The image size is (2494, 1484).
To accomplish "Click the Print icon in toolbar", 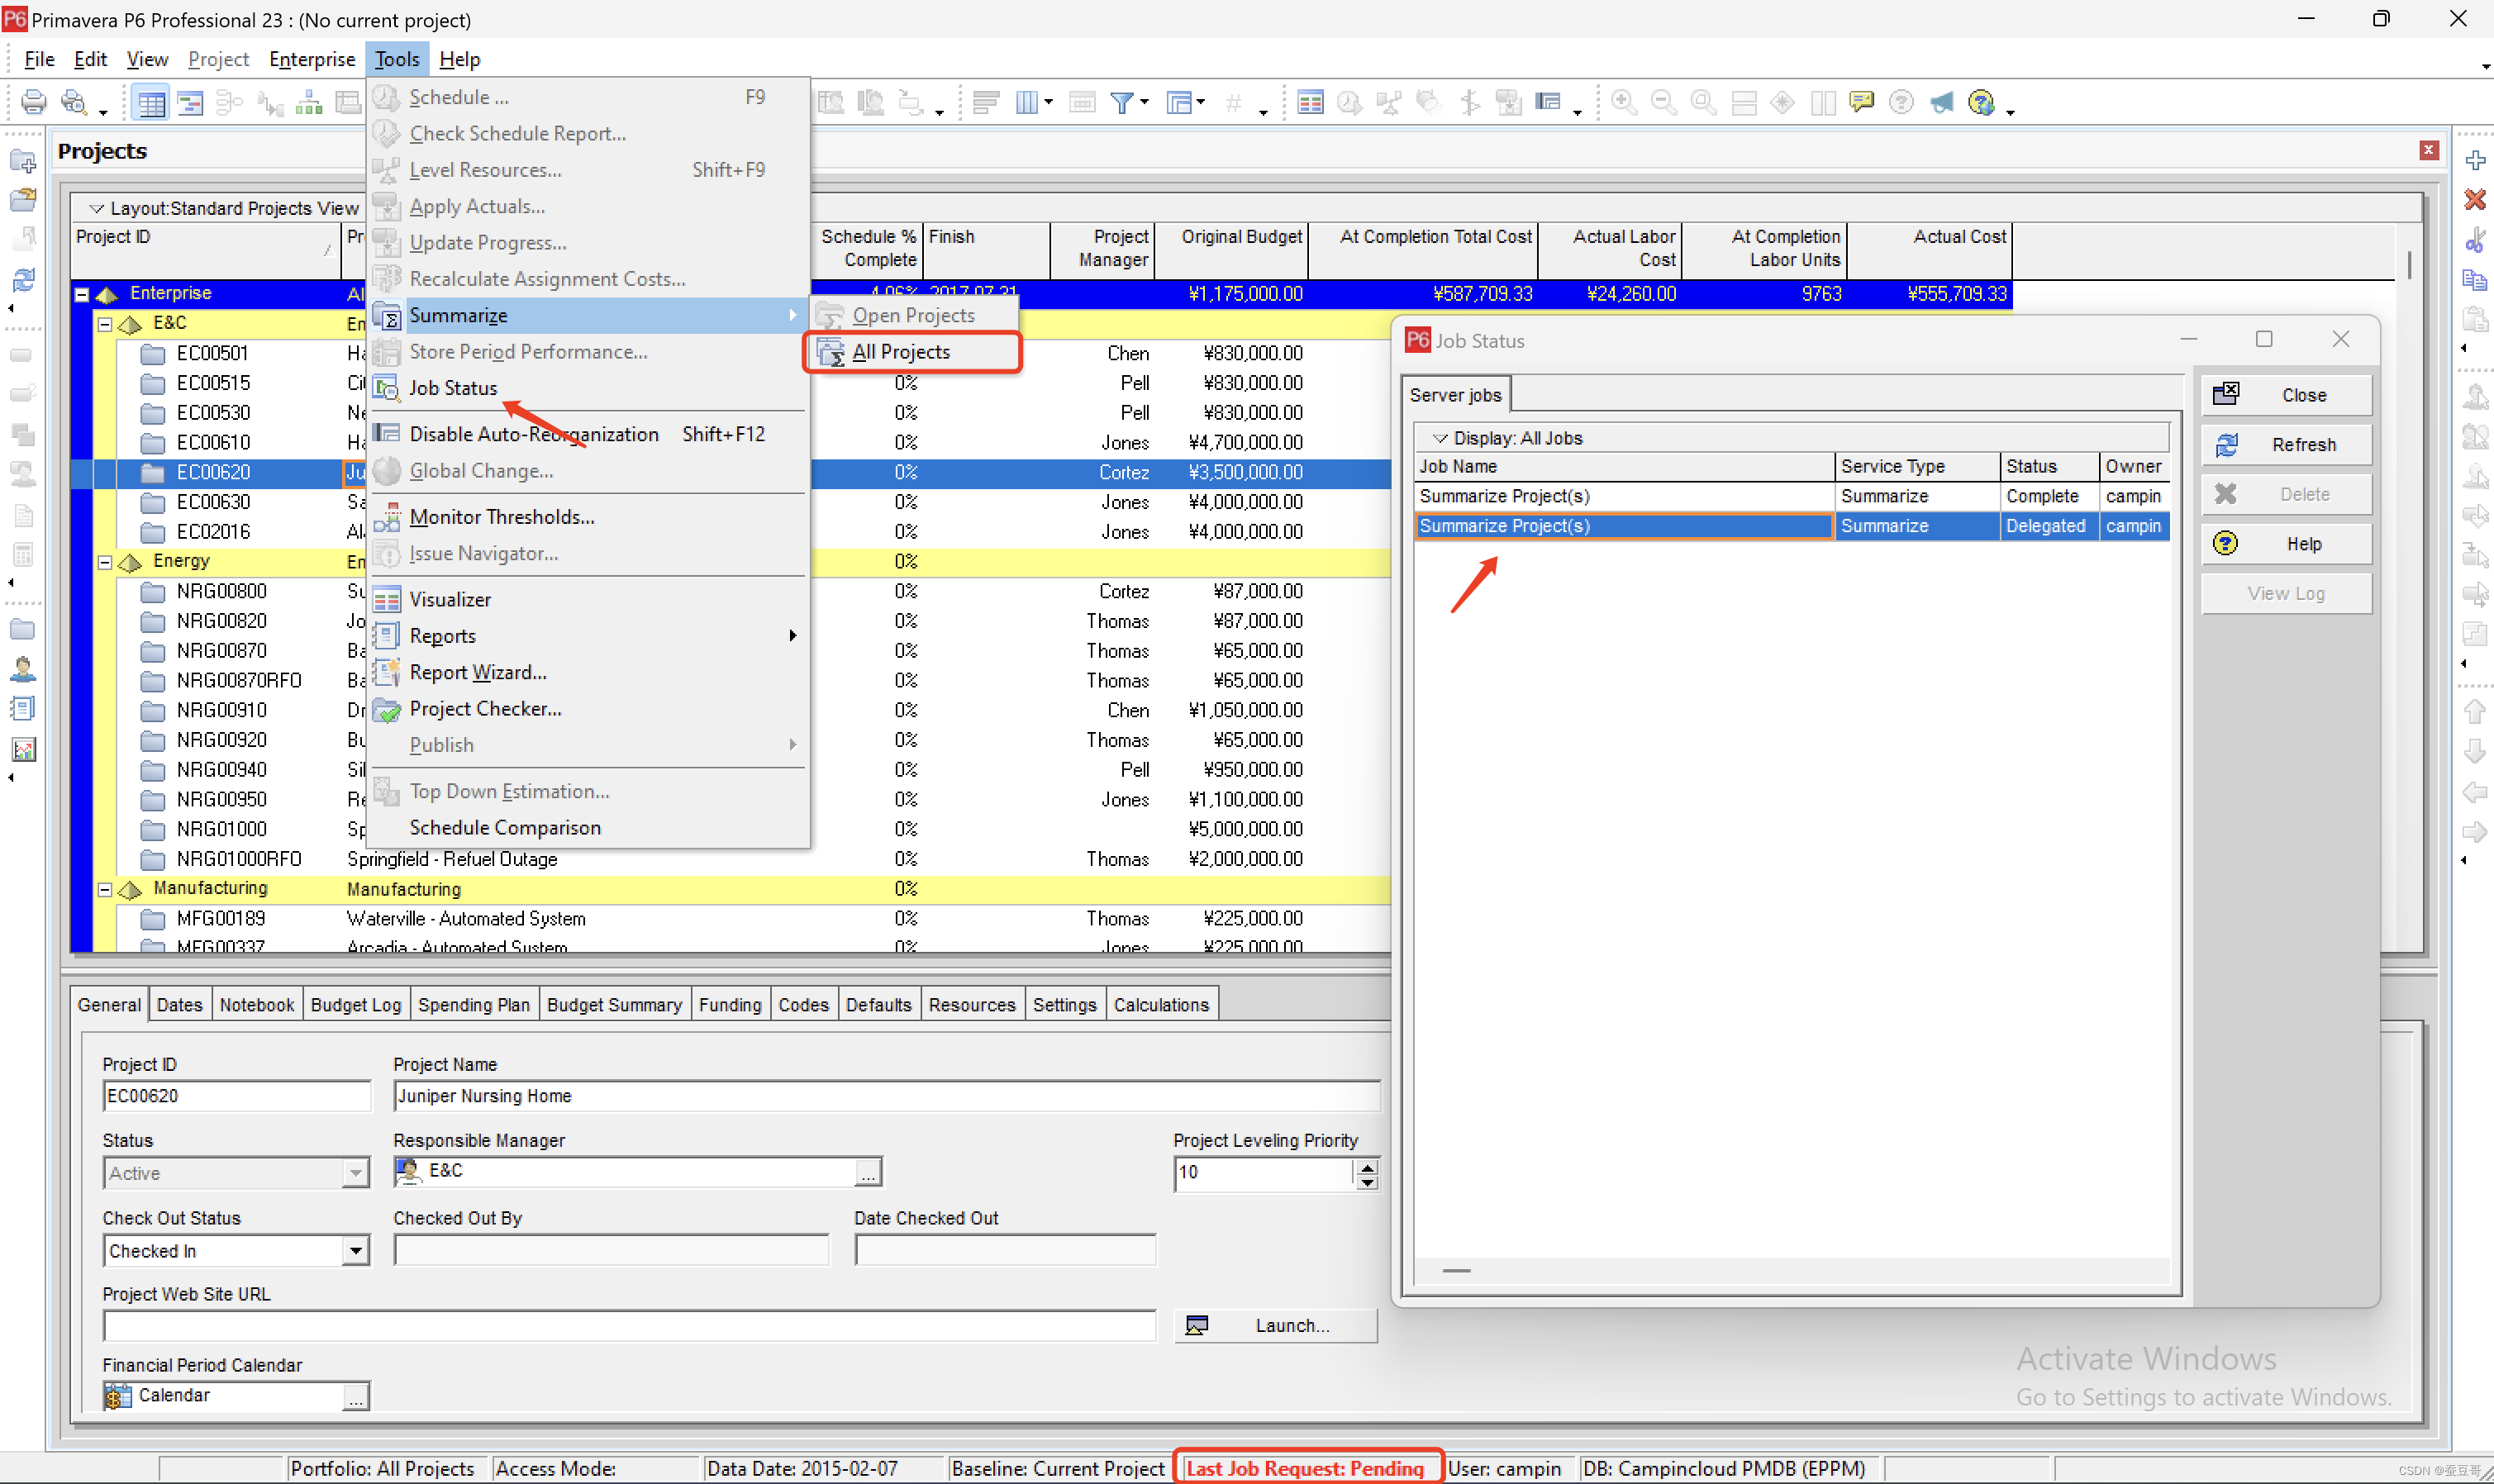I will 33,102.
